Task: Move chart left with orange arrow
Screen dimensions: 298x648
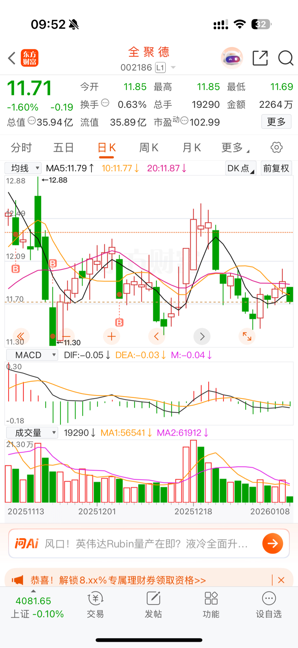Action: (x=157, y=336)
